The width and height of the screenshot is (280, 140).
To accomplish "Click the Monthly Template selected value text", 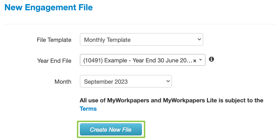I will click(107, 40).
